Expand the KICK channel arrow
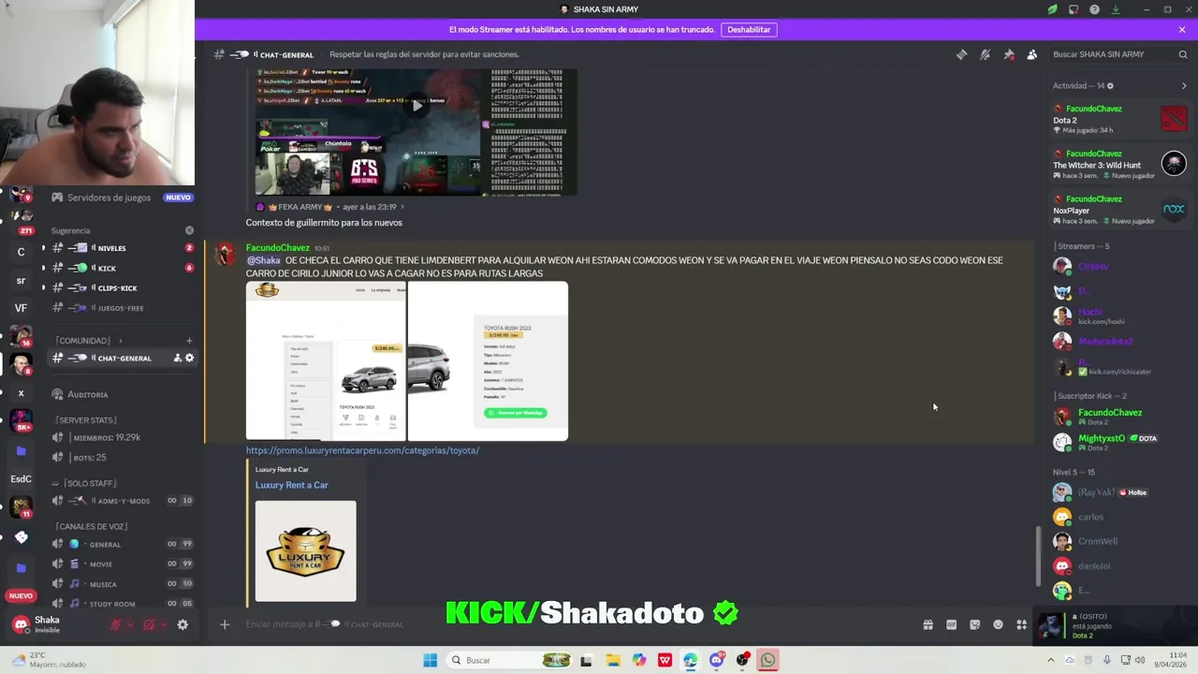This screenshot has width=1198, height=674. click(43, 268)
